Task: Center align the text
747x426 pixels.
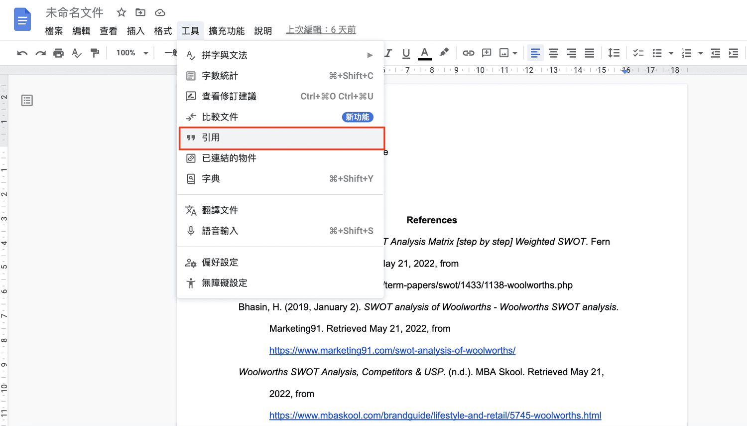Action: point(553,53)
